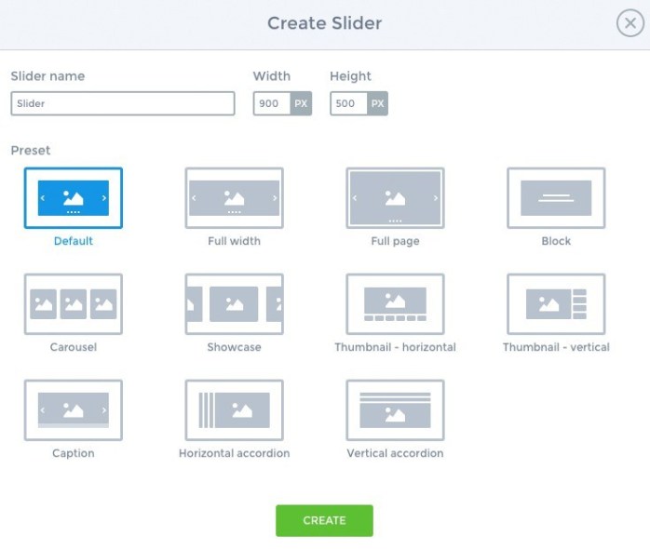Close the Create Slider dialog
Image resolution: width=650 pixels, height=549 pixels.
click(x=630, y=23)
